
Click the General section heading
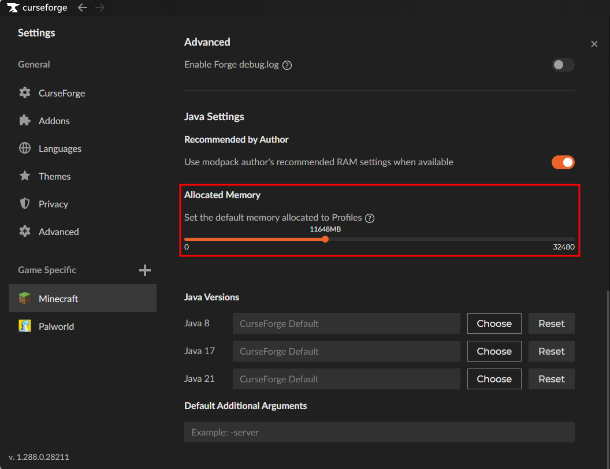click(x=34, y=64)
